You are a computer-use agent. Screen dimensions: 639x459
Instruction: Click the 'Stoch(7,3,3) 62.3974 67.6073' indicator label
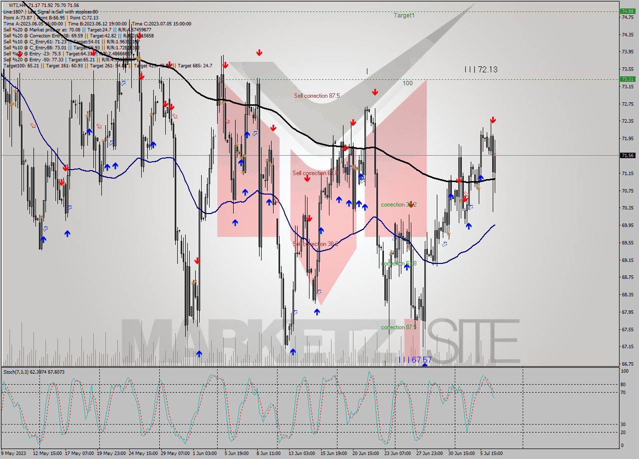34,372
